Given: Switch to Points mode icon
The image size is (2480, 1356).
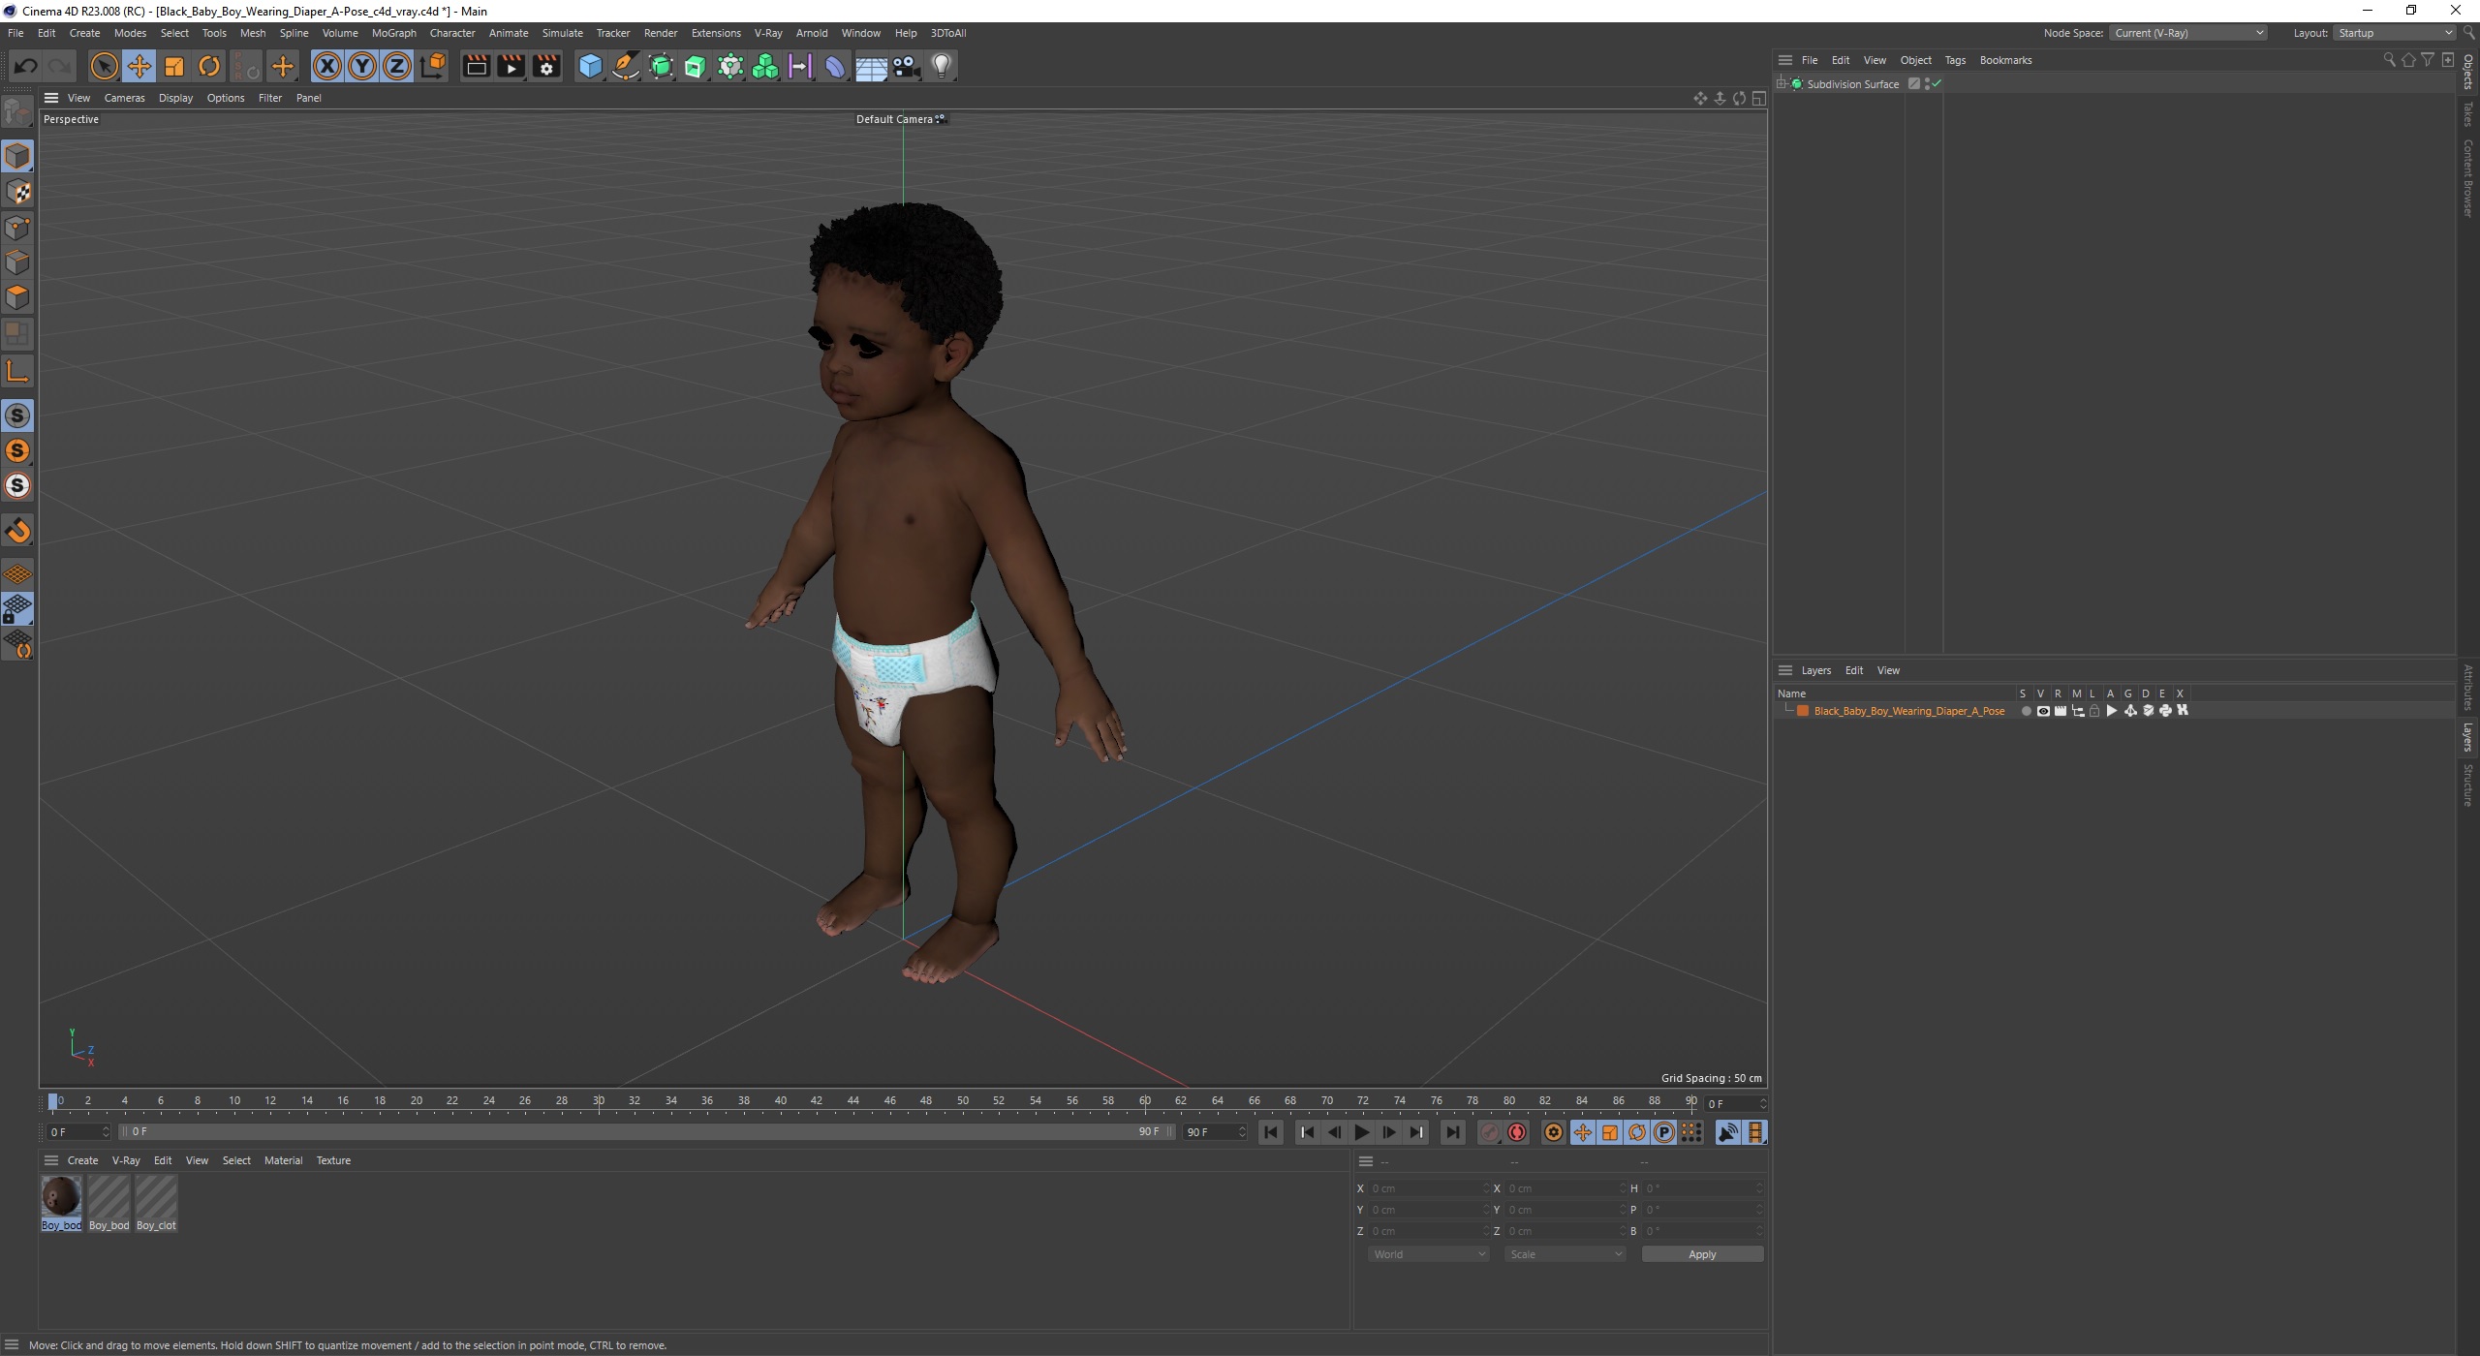Looking at the screenshot, I should 17,228.
